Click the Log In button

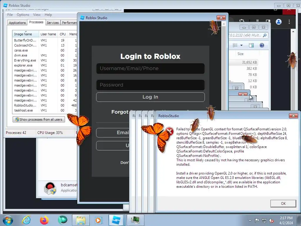coord(150,97)
